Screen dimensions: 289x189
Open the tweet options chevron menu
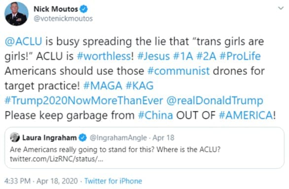281,8
